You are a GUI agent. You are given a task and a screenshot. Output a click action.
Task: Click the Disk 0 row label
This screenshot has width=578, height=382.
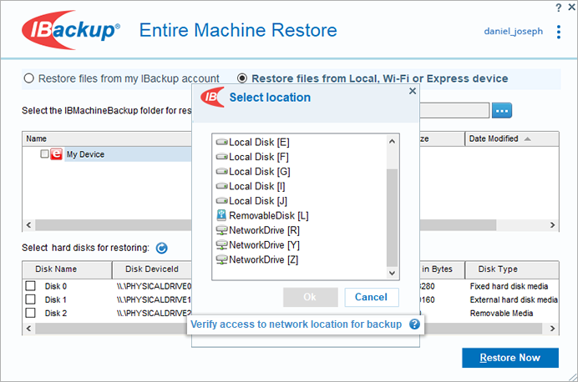coord(56,286)
